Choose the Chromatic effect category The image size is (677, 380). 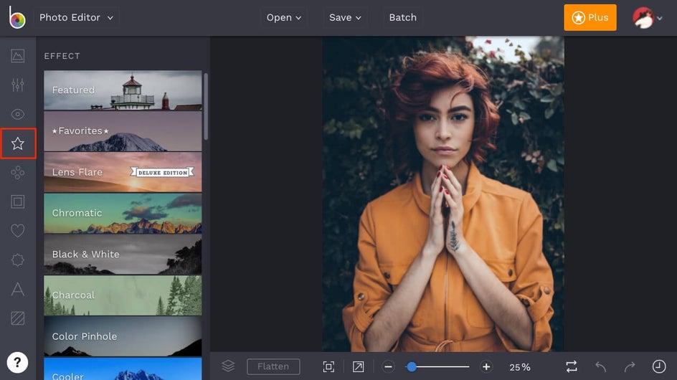123,213
